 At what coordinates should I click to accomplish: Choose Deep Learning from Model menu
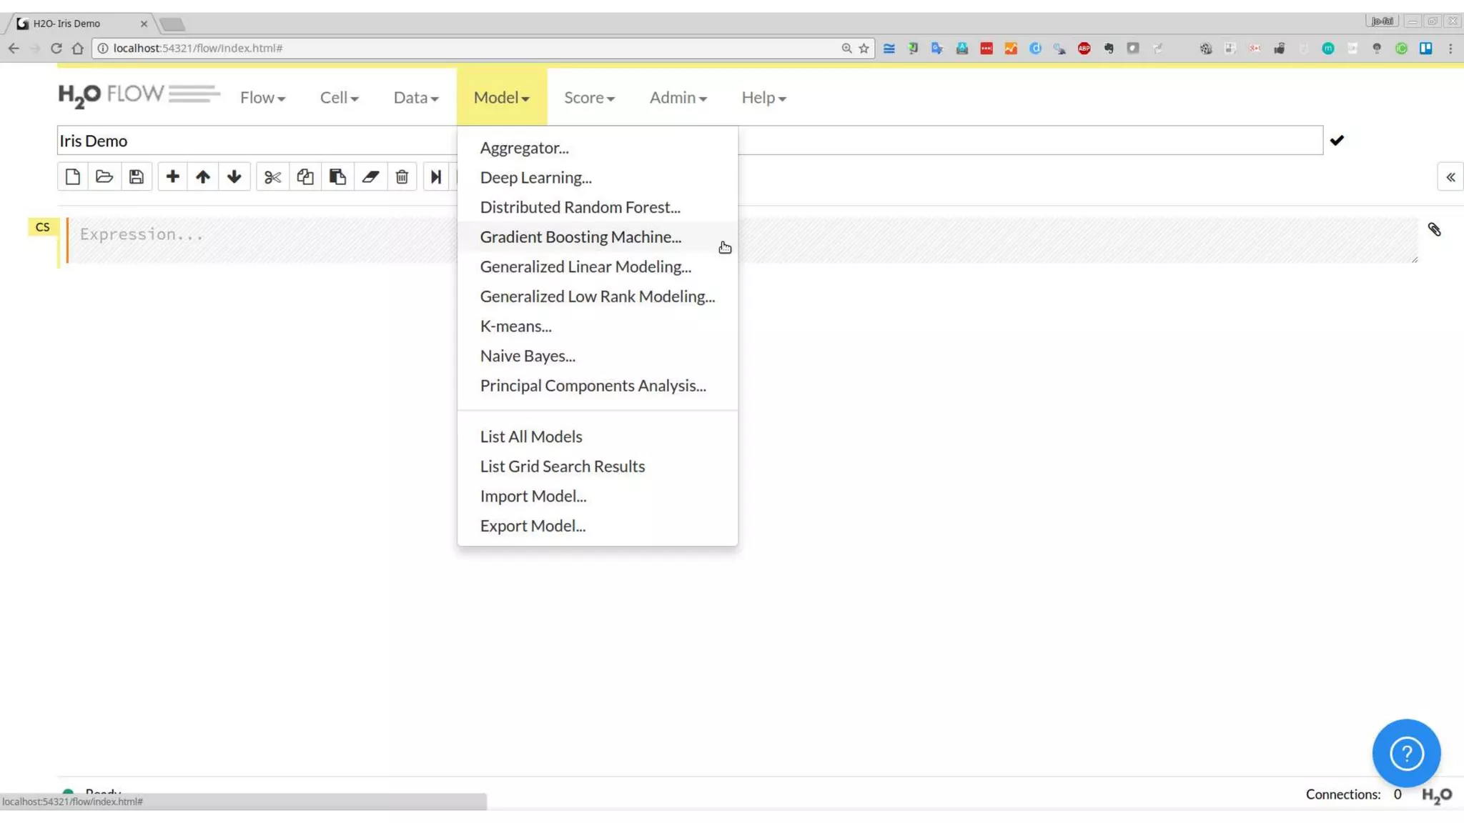click(535, 177)
